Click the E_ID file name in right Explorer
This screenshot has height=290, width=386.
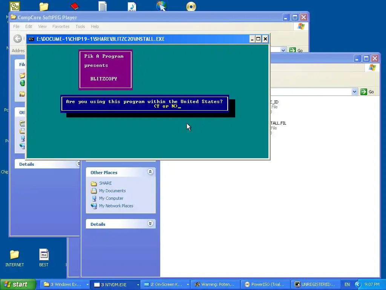click(x=275, y=102)
